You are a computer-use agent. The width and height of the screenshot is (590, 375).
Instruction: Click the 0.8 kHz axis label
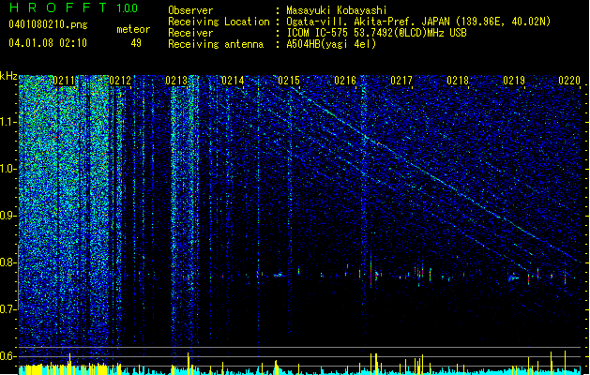point(8,262)
